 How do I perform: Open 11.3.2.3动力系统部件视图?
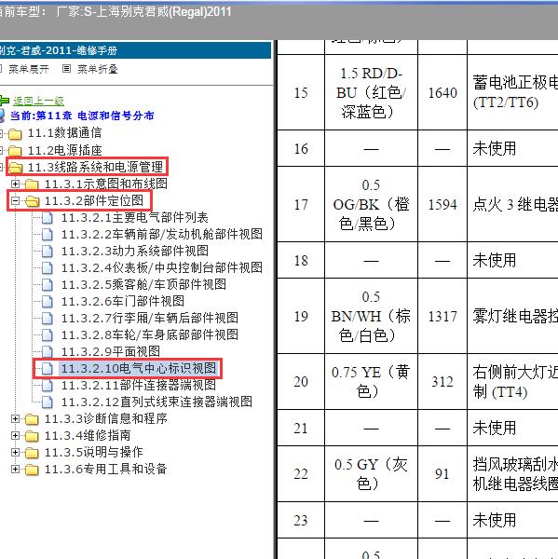135,251
